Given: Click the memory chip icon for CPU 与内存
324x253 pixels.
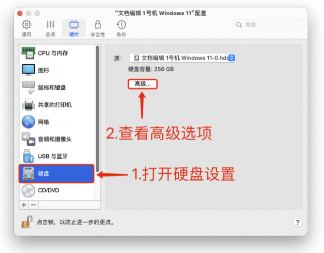Looking at the screenshot, I should point(29,53).
